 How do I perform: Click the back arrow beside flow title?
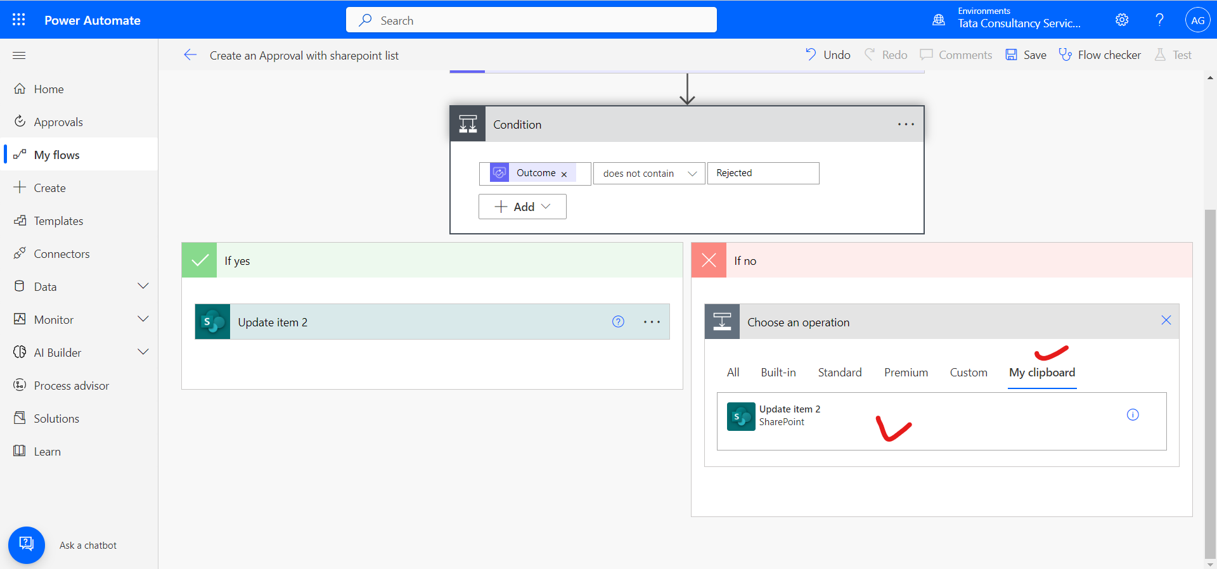(190, 55)
